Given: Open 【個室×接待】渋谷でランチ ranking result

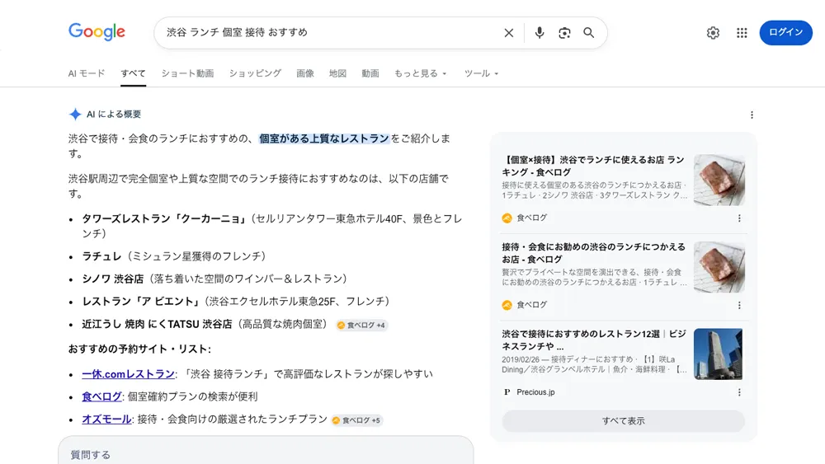Looking at the screenshot, I should click(x=593, y=166).
